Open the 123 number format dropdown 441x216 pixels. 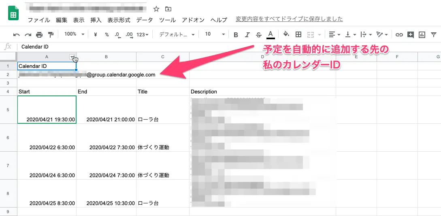[x=143, y=34]
